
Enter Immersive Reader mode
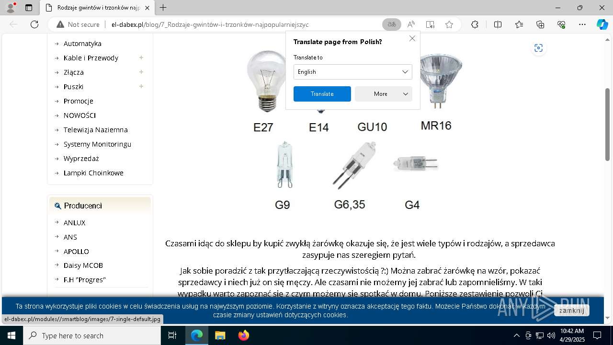(430, 24)
